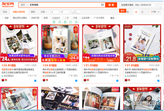
Task: Select the 信用 credit sort tab
Action: [x=33, y=12]
